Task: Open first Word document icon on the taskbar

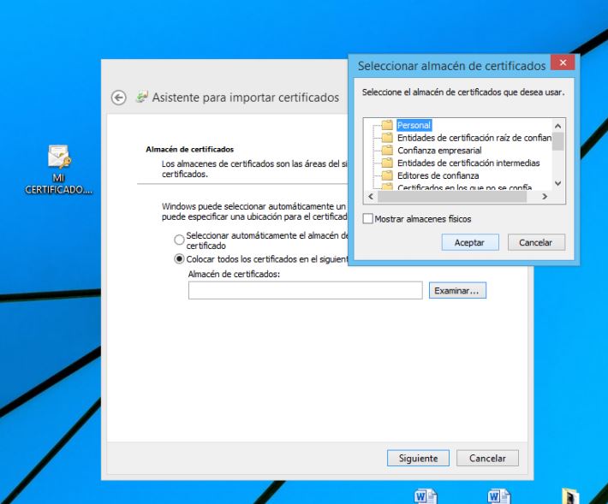Action: click(426, 496)
